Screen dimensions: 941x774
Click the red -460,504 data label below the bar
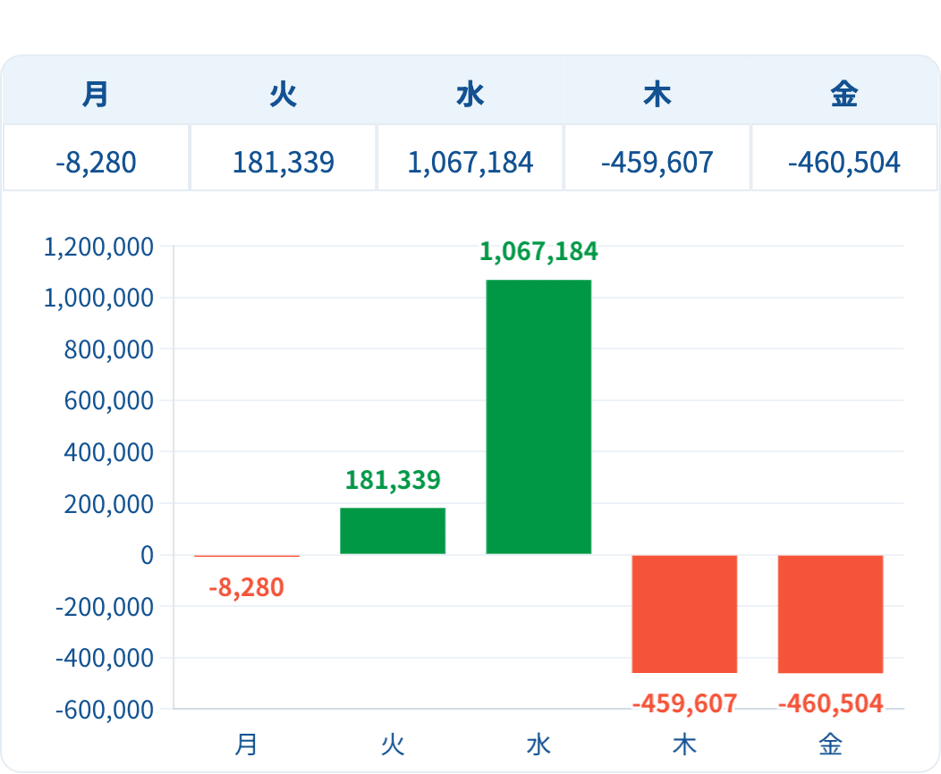831,703
